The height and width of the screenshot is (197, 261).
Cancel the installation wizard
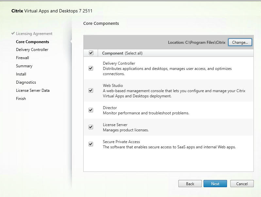click(x=242, y=184)
